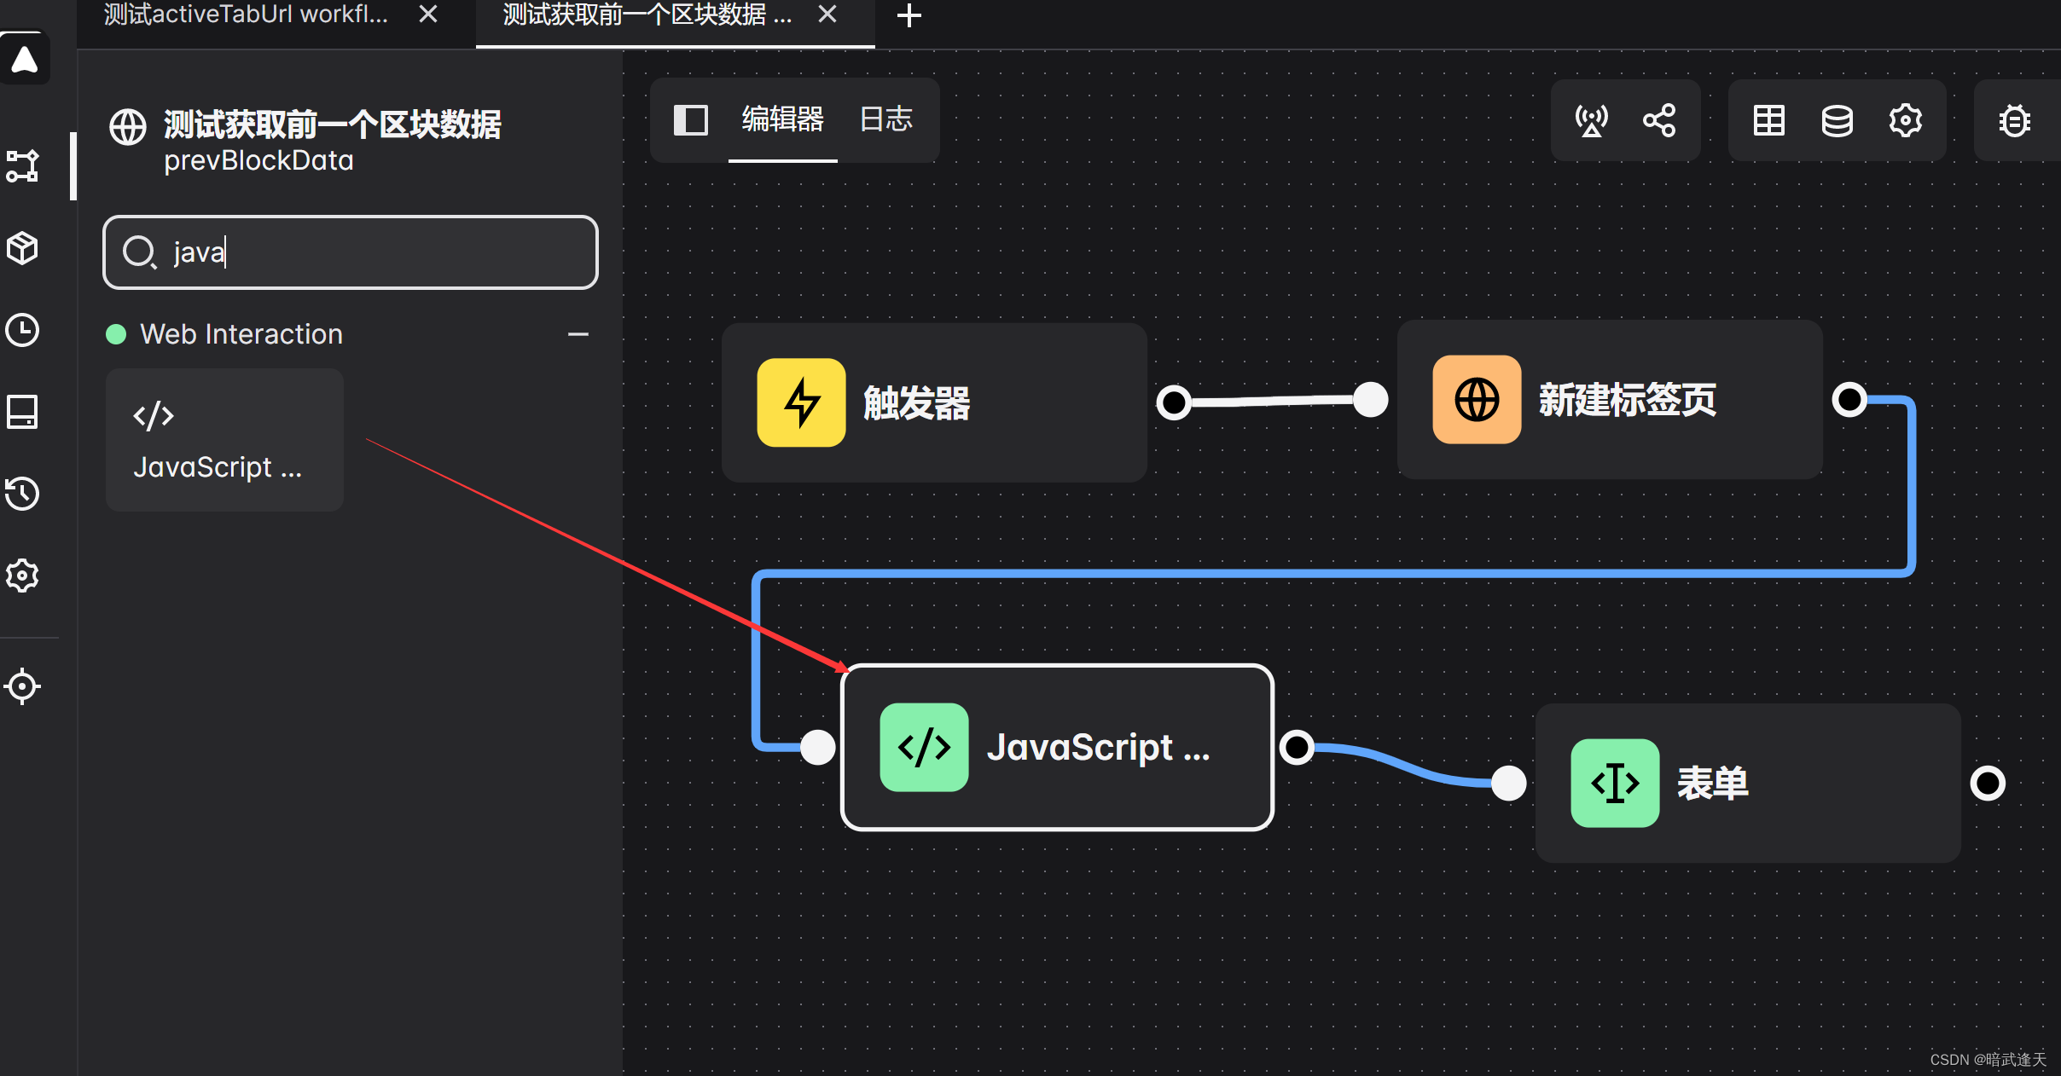Image resolution: width=2061 pixels, height=1076 pixels.
Task: Open the Storage icon in the sidebar
Action: point(22,412)
